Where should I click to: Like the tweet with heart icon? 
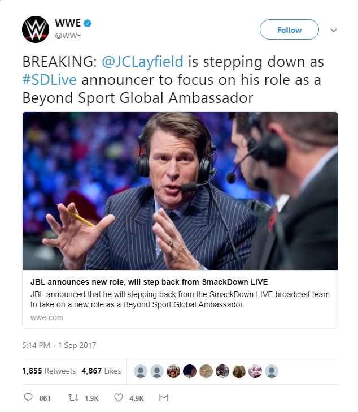(119, 397)
